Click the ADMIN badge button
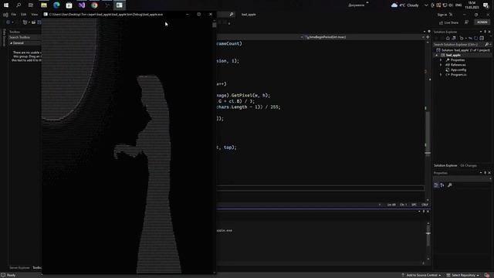Viewport: 494px width, 278px height. coord(482,22)
